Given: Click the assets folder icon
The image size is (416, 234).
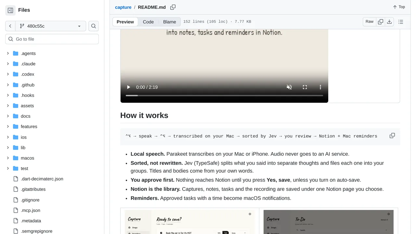Looking at the screenshot, I should point(16,106).
